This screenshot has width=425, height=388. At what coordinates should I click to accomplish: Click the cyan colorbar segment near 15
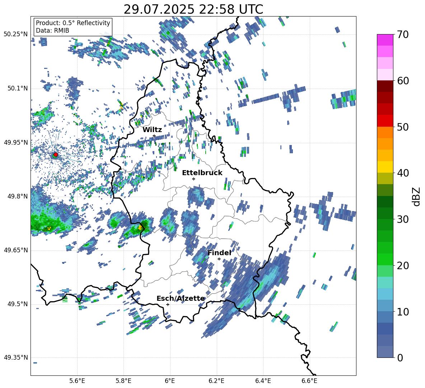click(x=385, y=282)
